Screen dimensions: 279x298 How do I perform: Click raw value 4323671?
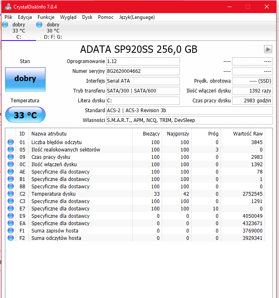(252, 223)
